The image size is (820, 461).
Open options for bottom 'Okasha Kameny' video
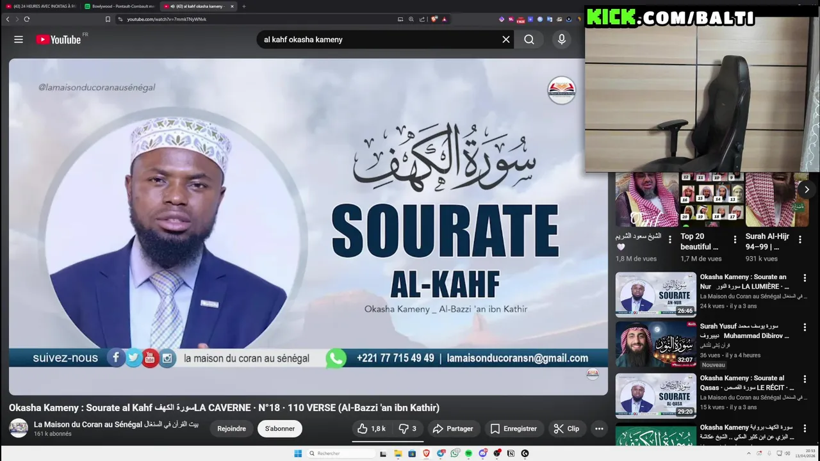pos(805,428)
